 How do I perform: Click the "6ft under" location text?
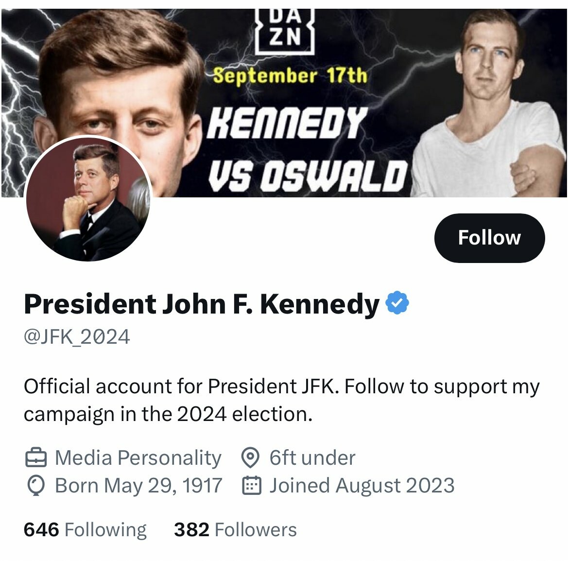[x=312, y=458]
